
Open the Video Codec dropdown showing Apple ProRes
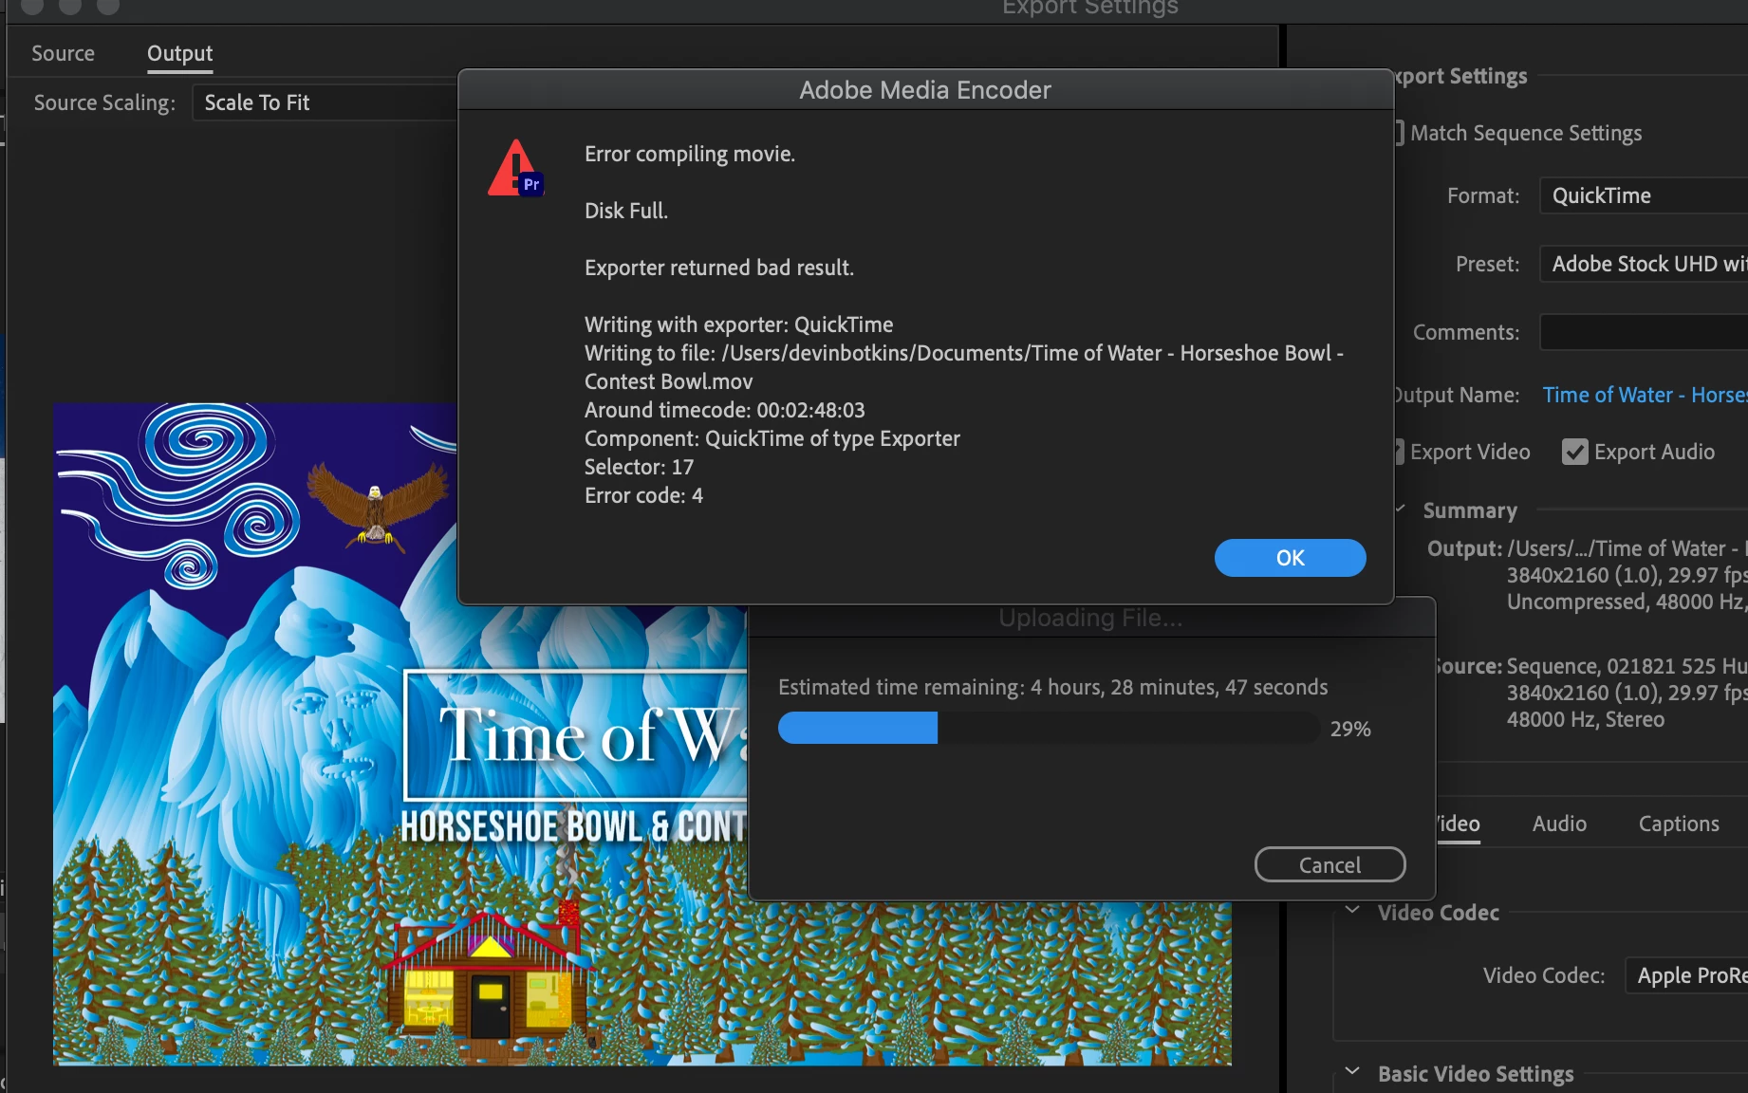(1686, 975)
